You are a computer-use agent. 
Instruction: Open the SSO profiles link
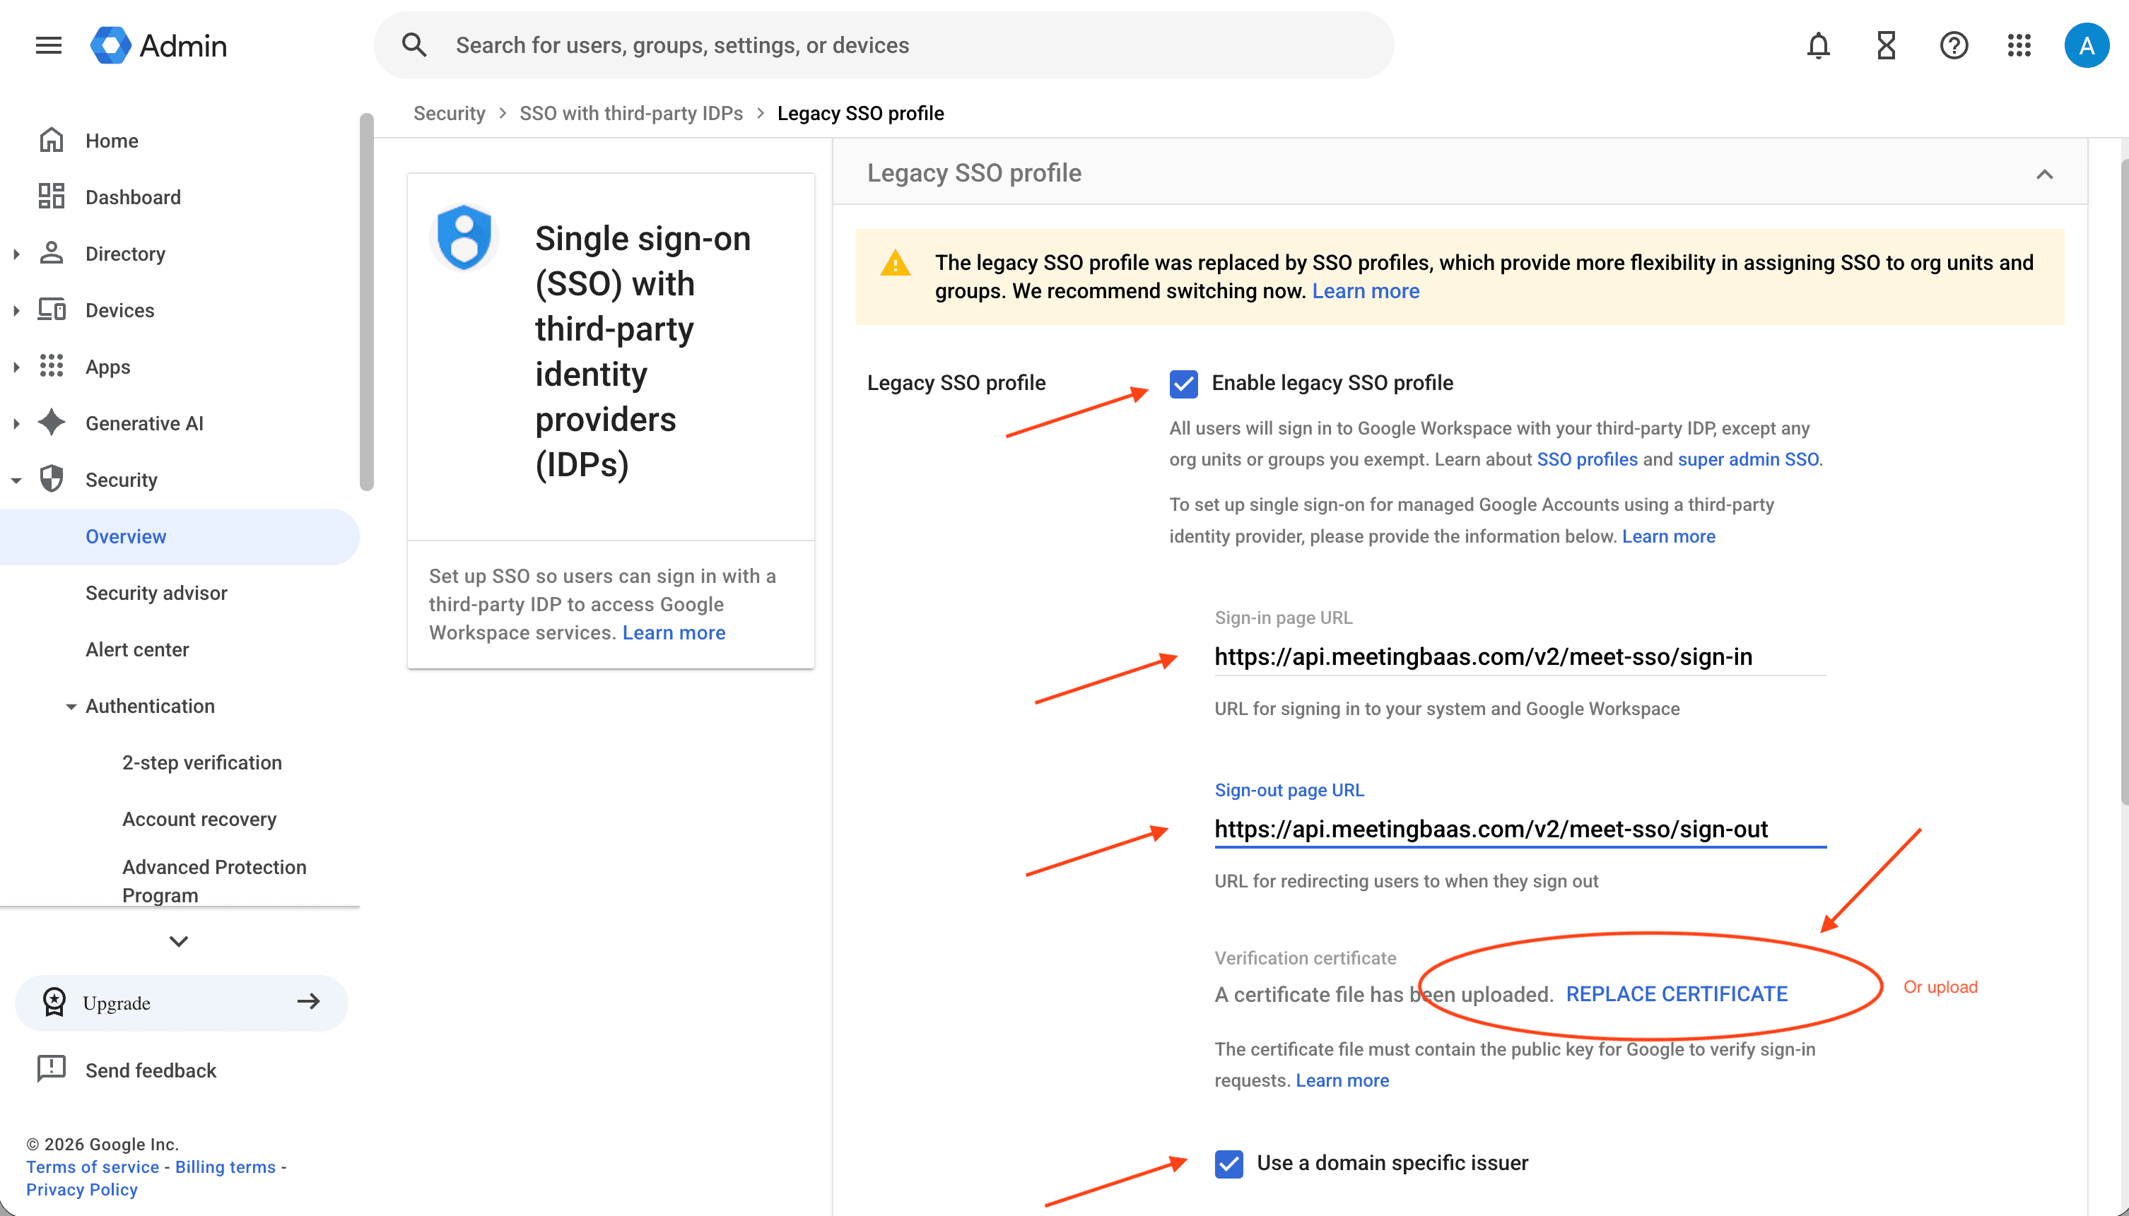click(x=1587, y=459)
